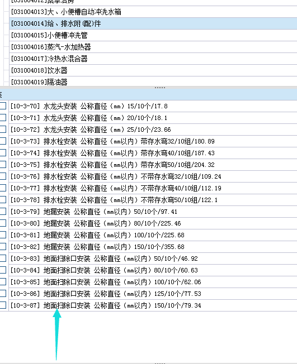This screenshot has width=297, height=364.
Task: Select tree item [031004017]冷热水混合器
Action: tap(153, 59)
